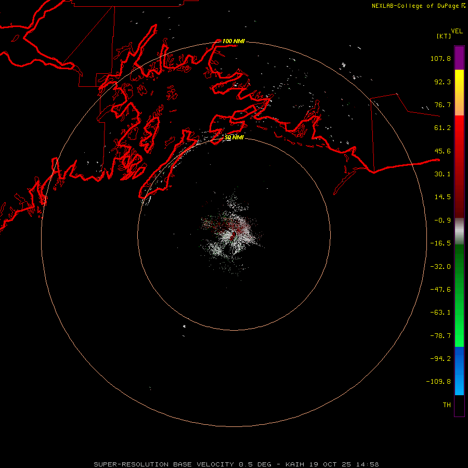This screenshot has width=468, height=468.
Task: Click the TH label on the scale
Action: [447, 405]
